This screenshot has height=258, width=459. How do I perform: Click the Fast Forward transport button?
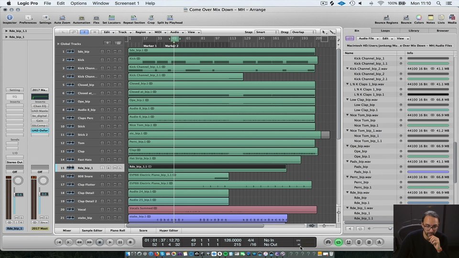89,242
